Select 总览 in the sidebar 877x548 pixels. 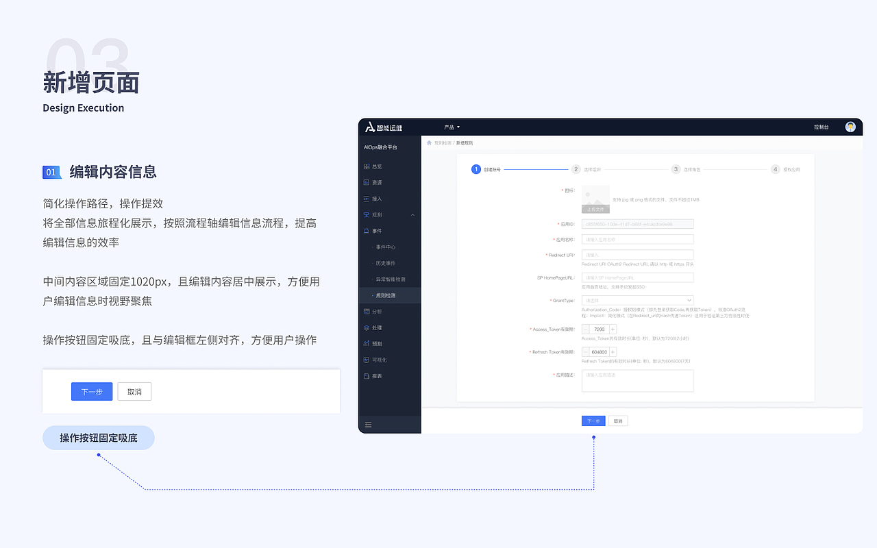click(377, 166)
